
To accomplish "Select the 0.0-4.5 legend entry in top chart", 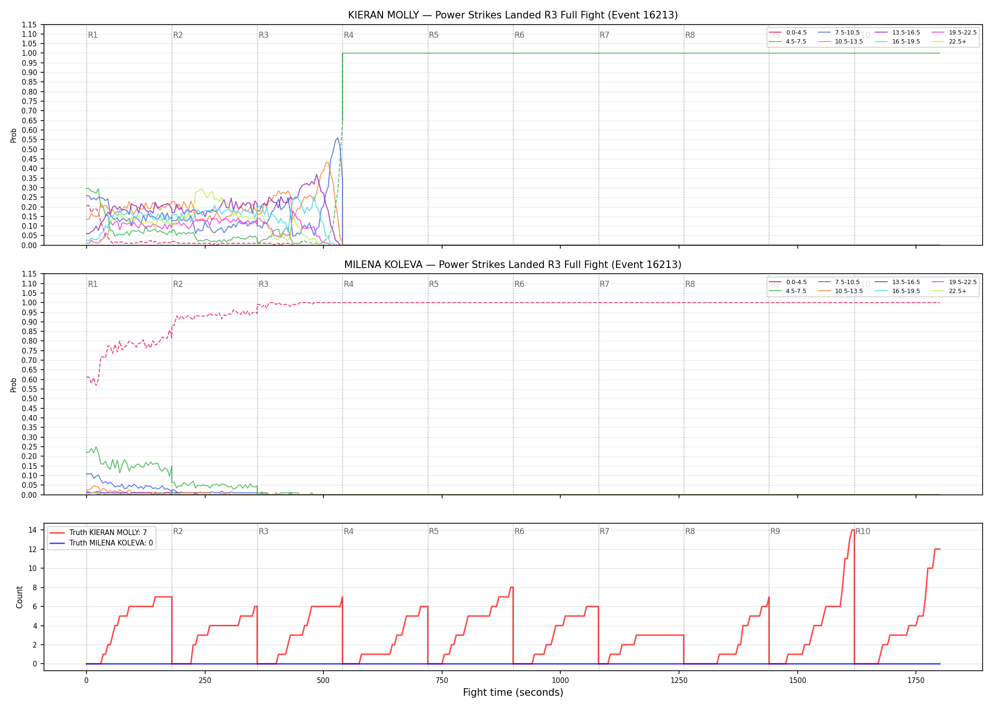I will point(788,33).
